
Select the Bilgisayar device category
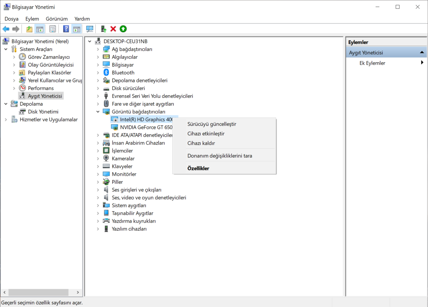123,65
